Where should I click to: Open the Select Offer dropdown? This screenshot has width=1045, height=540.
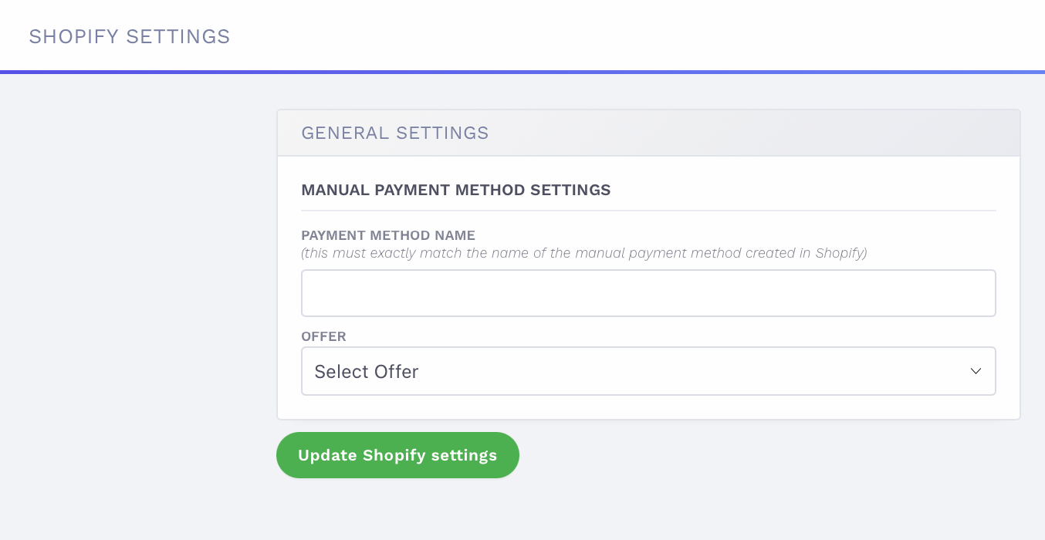click(x=648, y=371)
